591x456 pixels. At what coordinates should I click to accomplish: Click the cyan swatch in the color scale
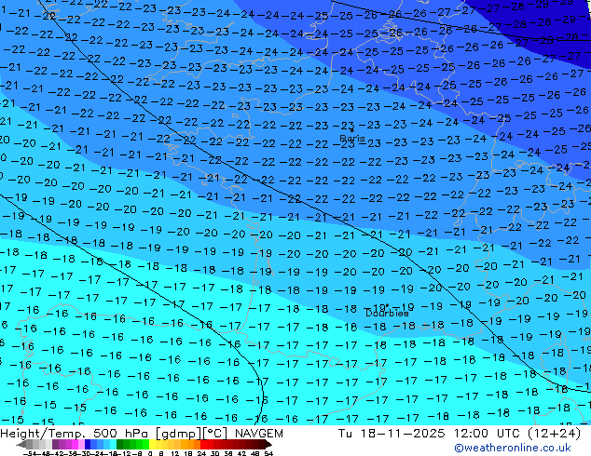pos(113,444)
